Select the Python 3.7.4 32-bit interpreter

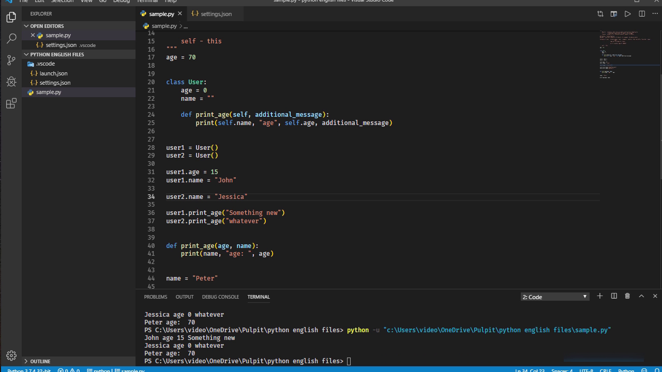click(28, 370)
